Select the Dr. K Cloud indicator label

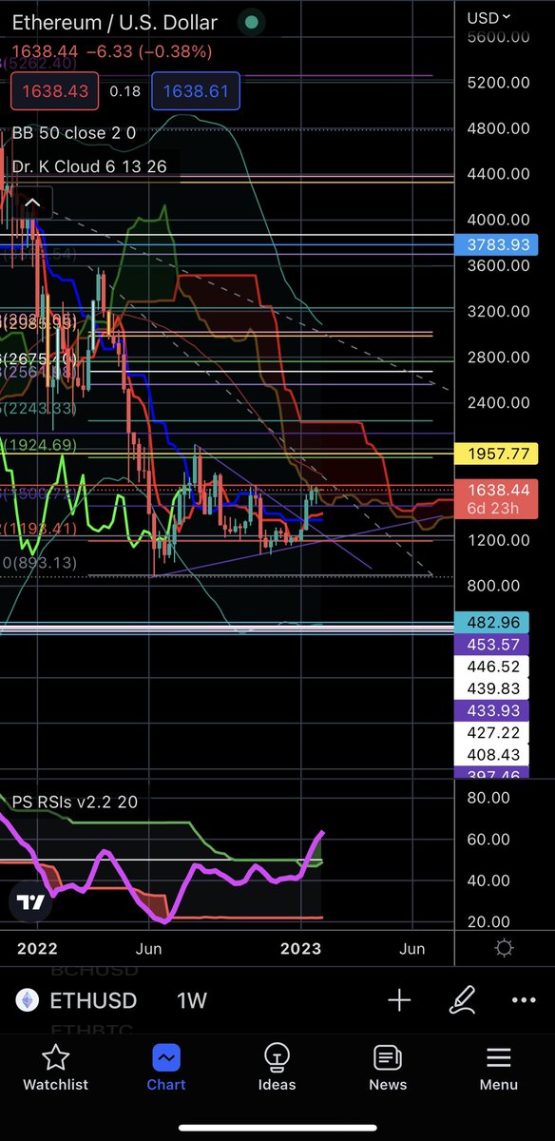point(89,166)
